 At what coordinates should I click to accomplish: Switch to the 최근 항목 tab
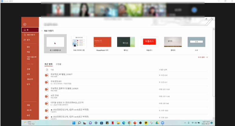[x=48, y=64]
